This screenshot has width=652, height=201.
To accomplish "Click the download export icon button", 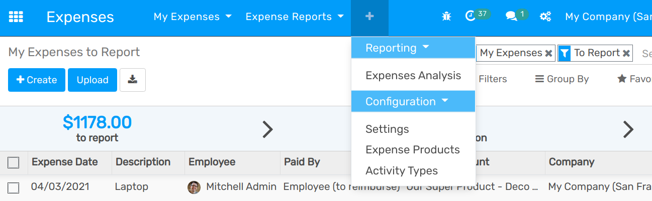I will tap(133, 80).
